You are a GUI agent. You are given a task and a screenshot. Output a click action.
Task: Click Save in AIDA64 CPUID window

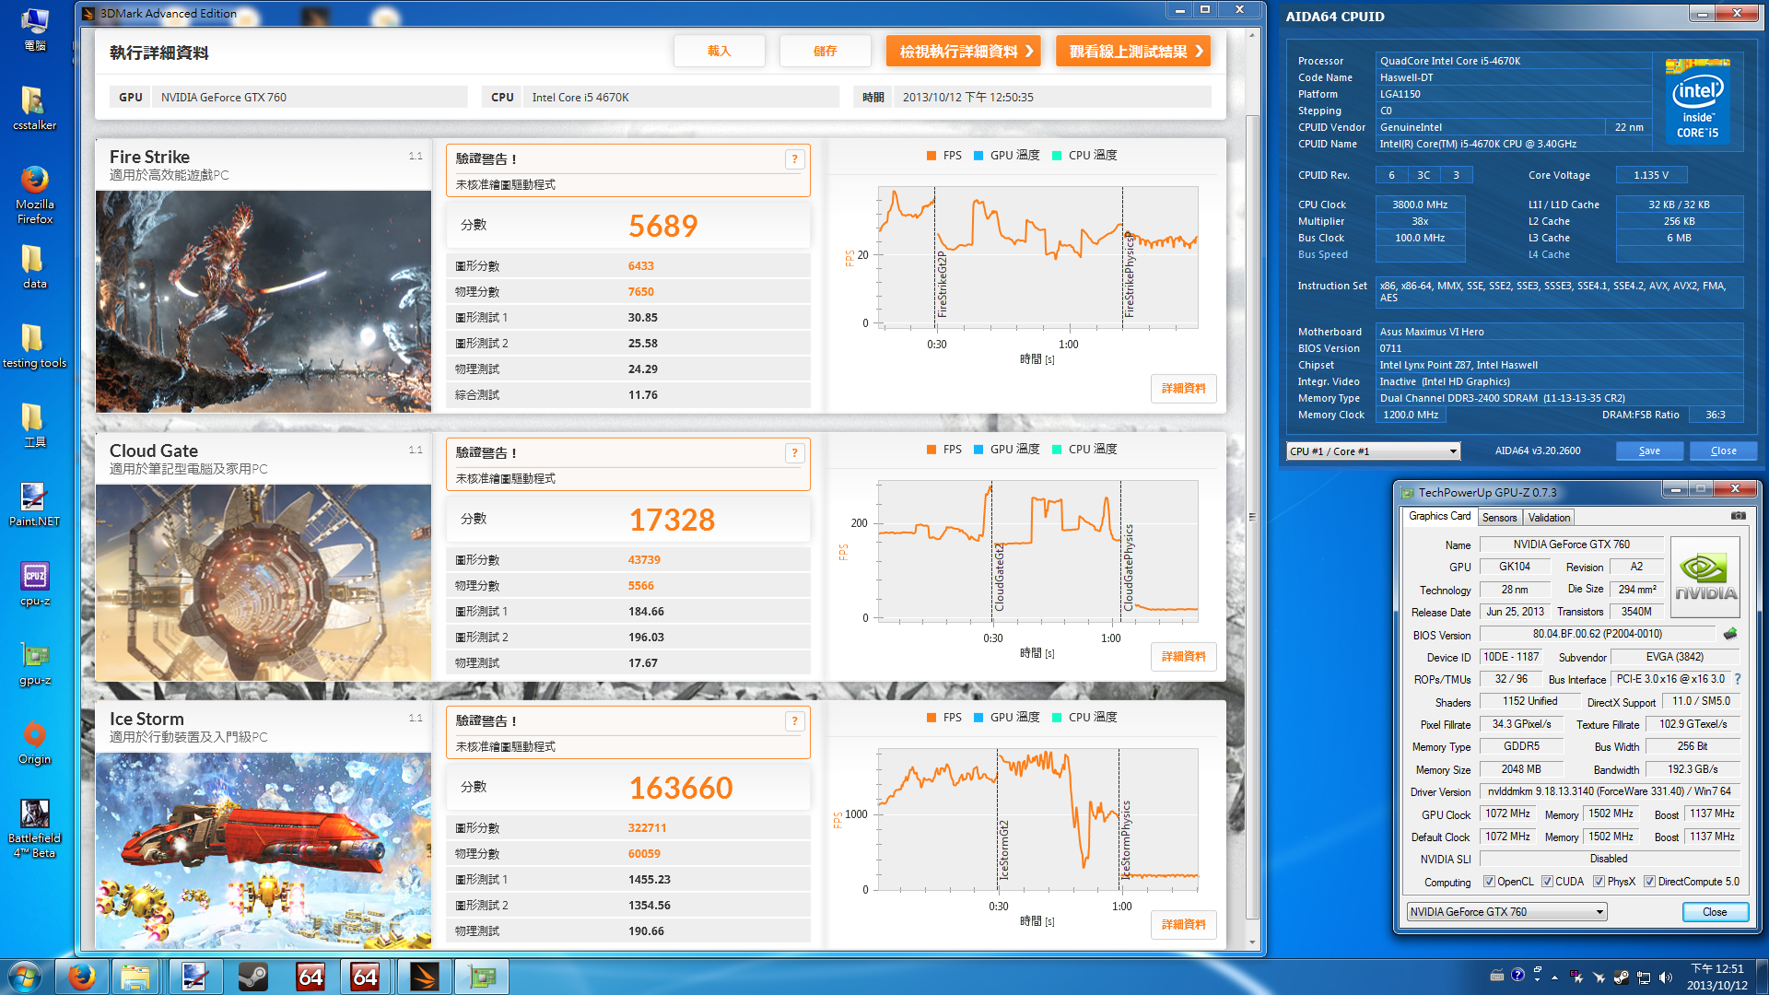point(1649,451)
